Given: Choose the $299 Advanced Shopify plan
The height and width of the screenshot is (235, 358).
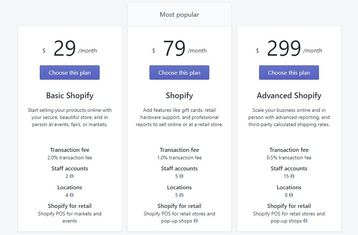Looking at the screenshot, I should click(289, 72).
